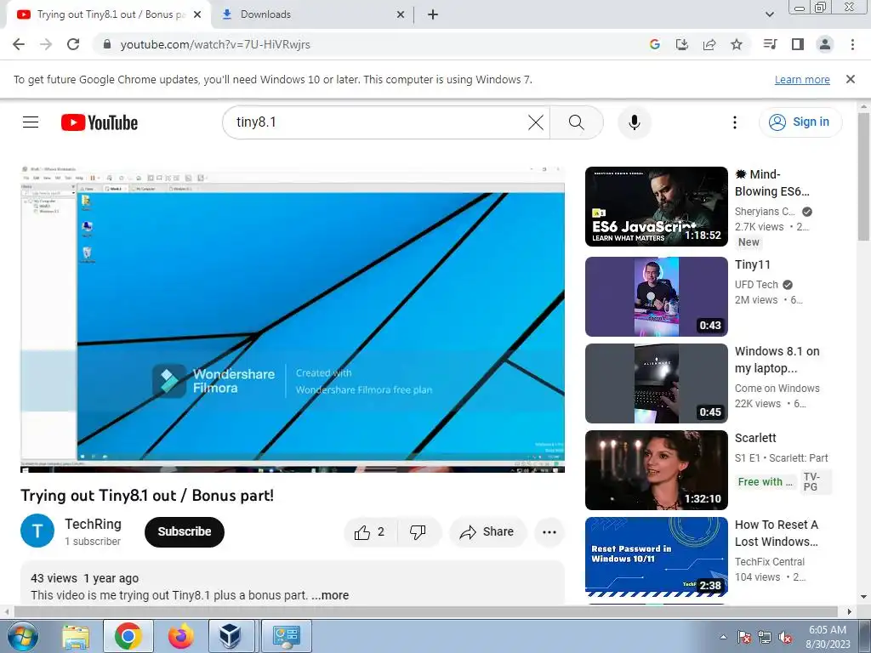Open the ES6 JavaScript video thumbnail
The image size is (871, 653).
point(656,207)
